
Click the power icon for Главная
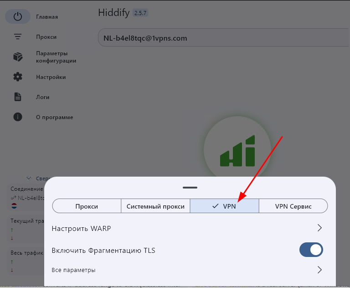(18, 17)
